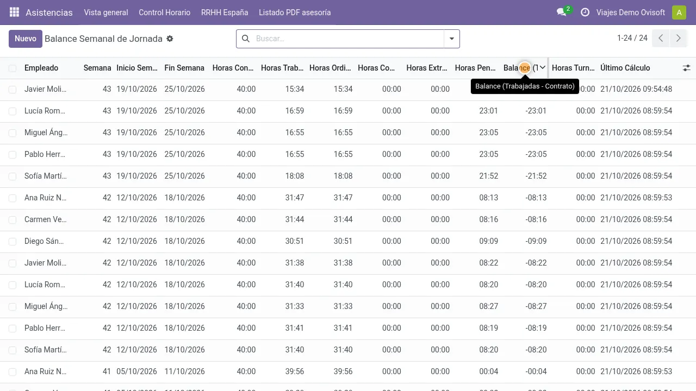Check the Sofía Martí... week 43 row
The image size is (696, 391).
13,176
